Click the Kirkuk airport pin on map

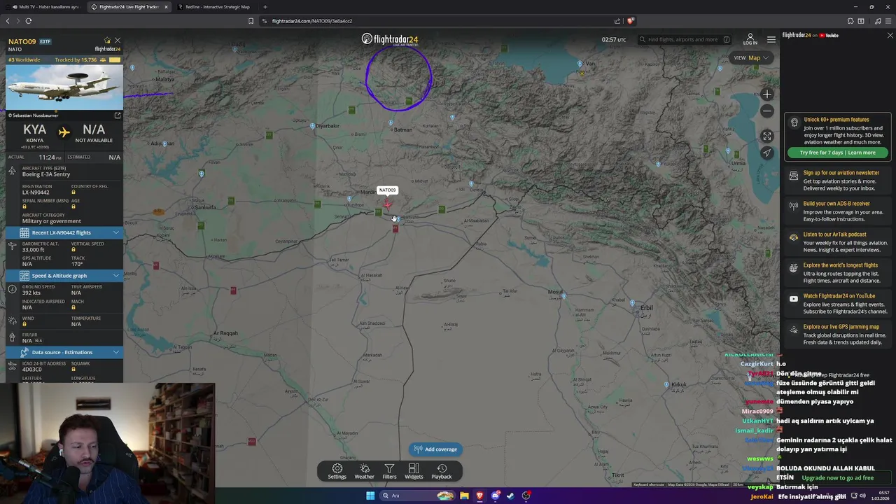click(x=666, y=384)
